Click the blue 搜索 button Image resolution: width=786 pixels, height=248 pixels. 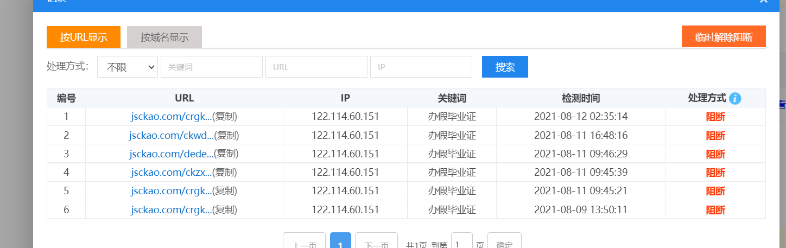coord(505,67)
